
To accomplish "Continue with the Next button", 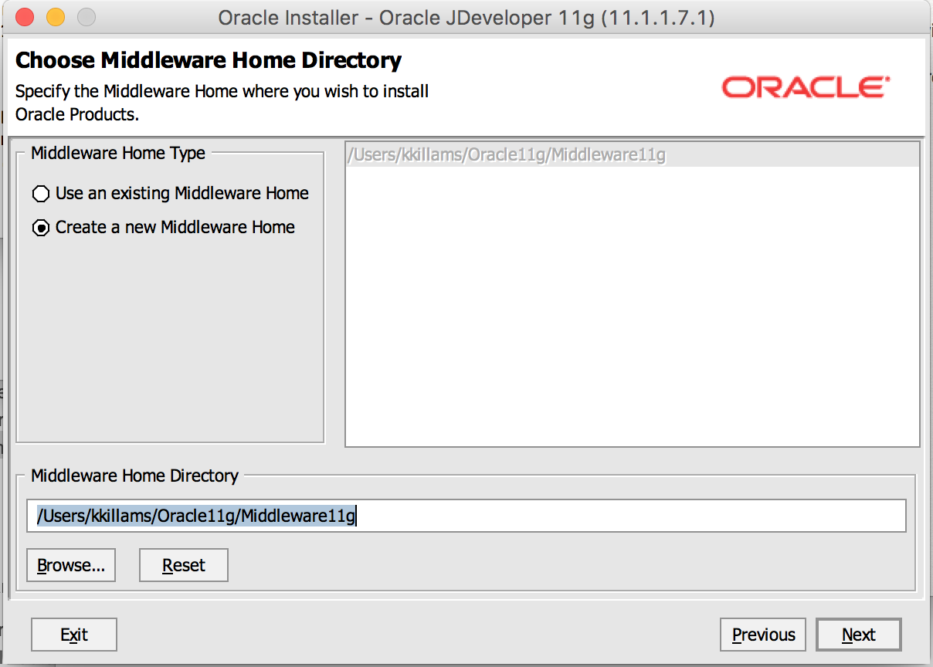I will click(859, 635).
